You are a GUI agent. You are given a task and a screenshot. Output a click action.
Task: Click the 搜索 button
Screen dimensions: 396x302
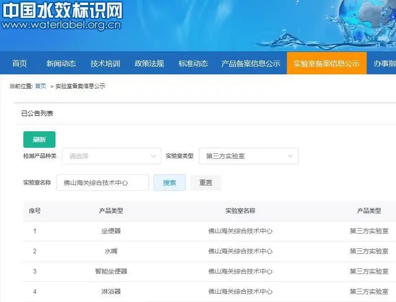(170, 183)
